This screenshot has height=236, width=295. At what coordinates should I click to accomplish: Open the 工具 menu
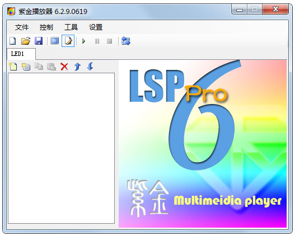[x=71, y=27]
